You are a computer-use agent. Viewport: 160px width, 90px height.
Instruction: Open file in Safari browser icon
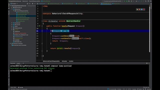142,9
